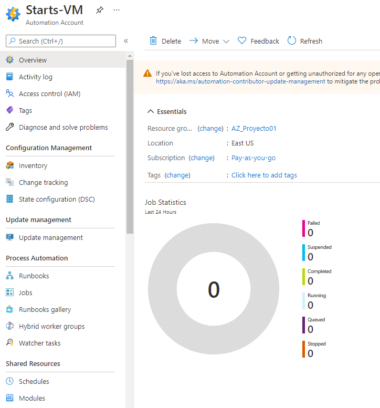Collapse the Essentials section
This screenshot has height=408, width=380.
(x=151, y=111)
